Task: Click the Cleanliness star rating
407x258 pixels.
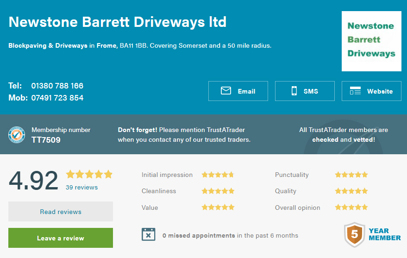Action: [218, 191]
